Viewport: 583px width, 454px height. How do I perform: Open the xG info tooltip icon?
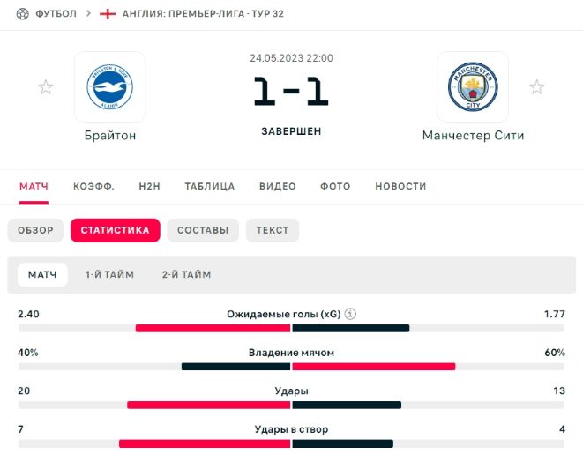pyautogui.click(x=350, y=314)
